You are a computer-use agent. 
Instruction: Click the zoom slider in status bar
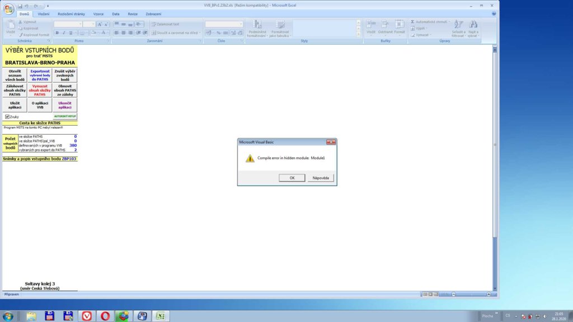coord(470,294)
